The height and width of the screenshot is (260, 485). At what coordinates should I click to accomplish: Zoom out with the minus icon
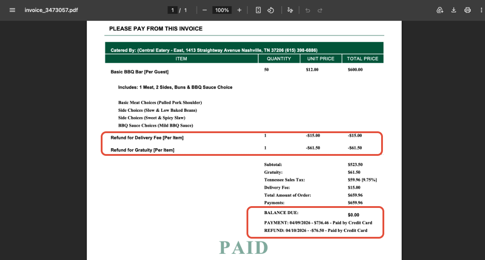(205, 10)
